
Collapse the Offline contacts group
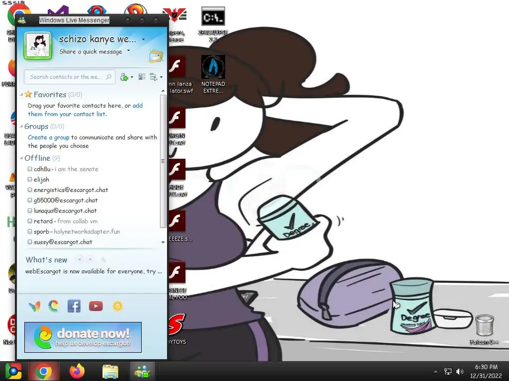(21, 158)
